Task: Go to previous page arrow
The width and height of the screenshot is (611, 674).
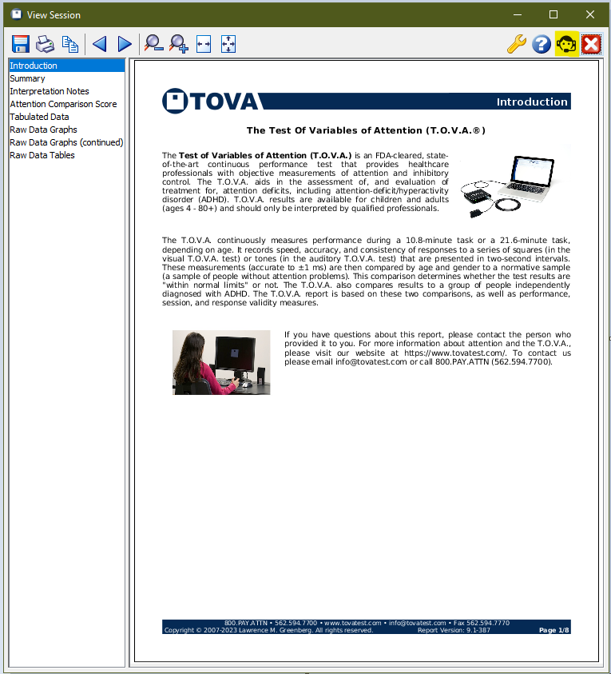Action: (100, 44)
